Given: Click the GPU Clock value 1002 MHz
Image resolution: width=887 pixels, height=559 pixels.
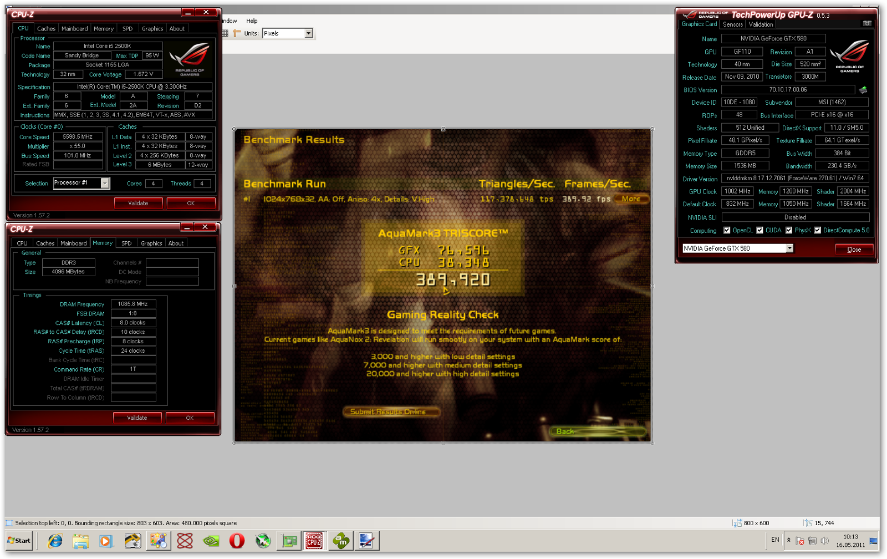Looking at the screenshot, I should point(737,191).
